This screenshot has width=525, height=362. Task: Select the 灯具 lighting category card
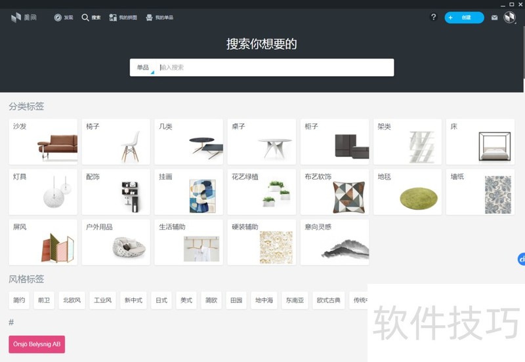[x=43, y=192]
